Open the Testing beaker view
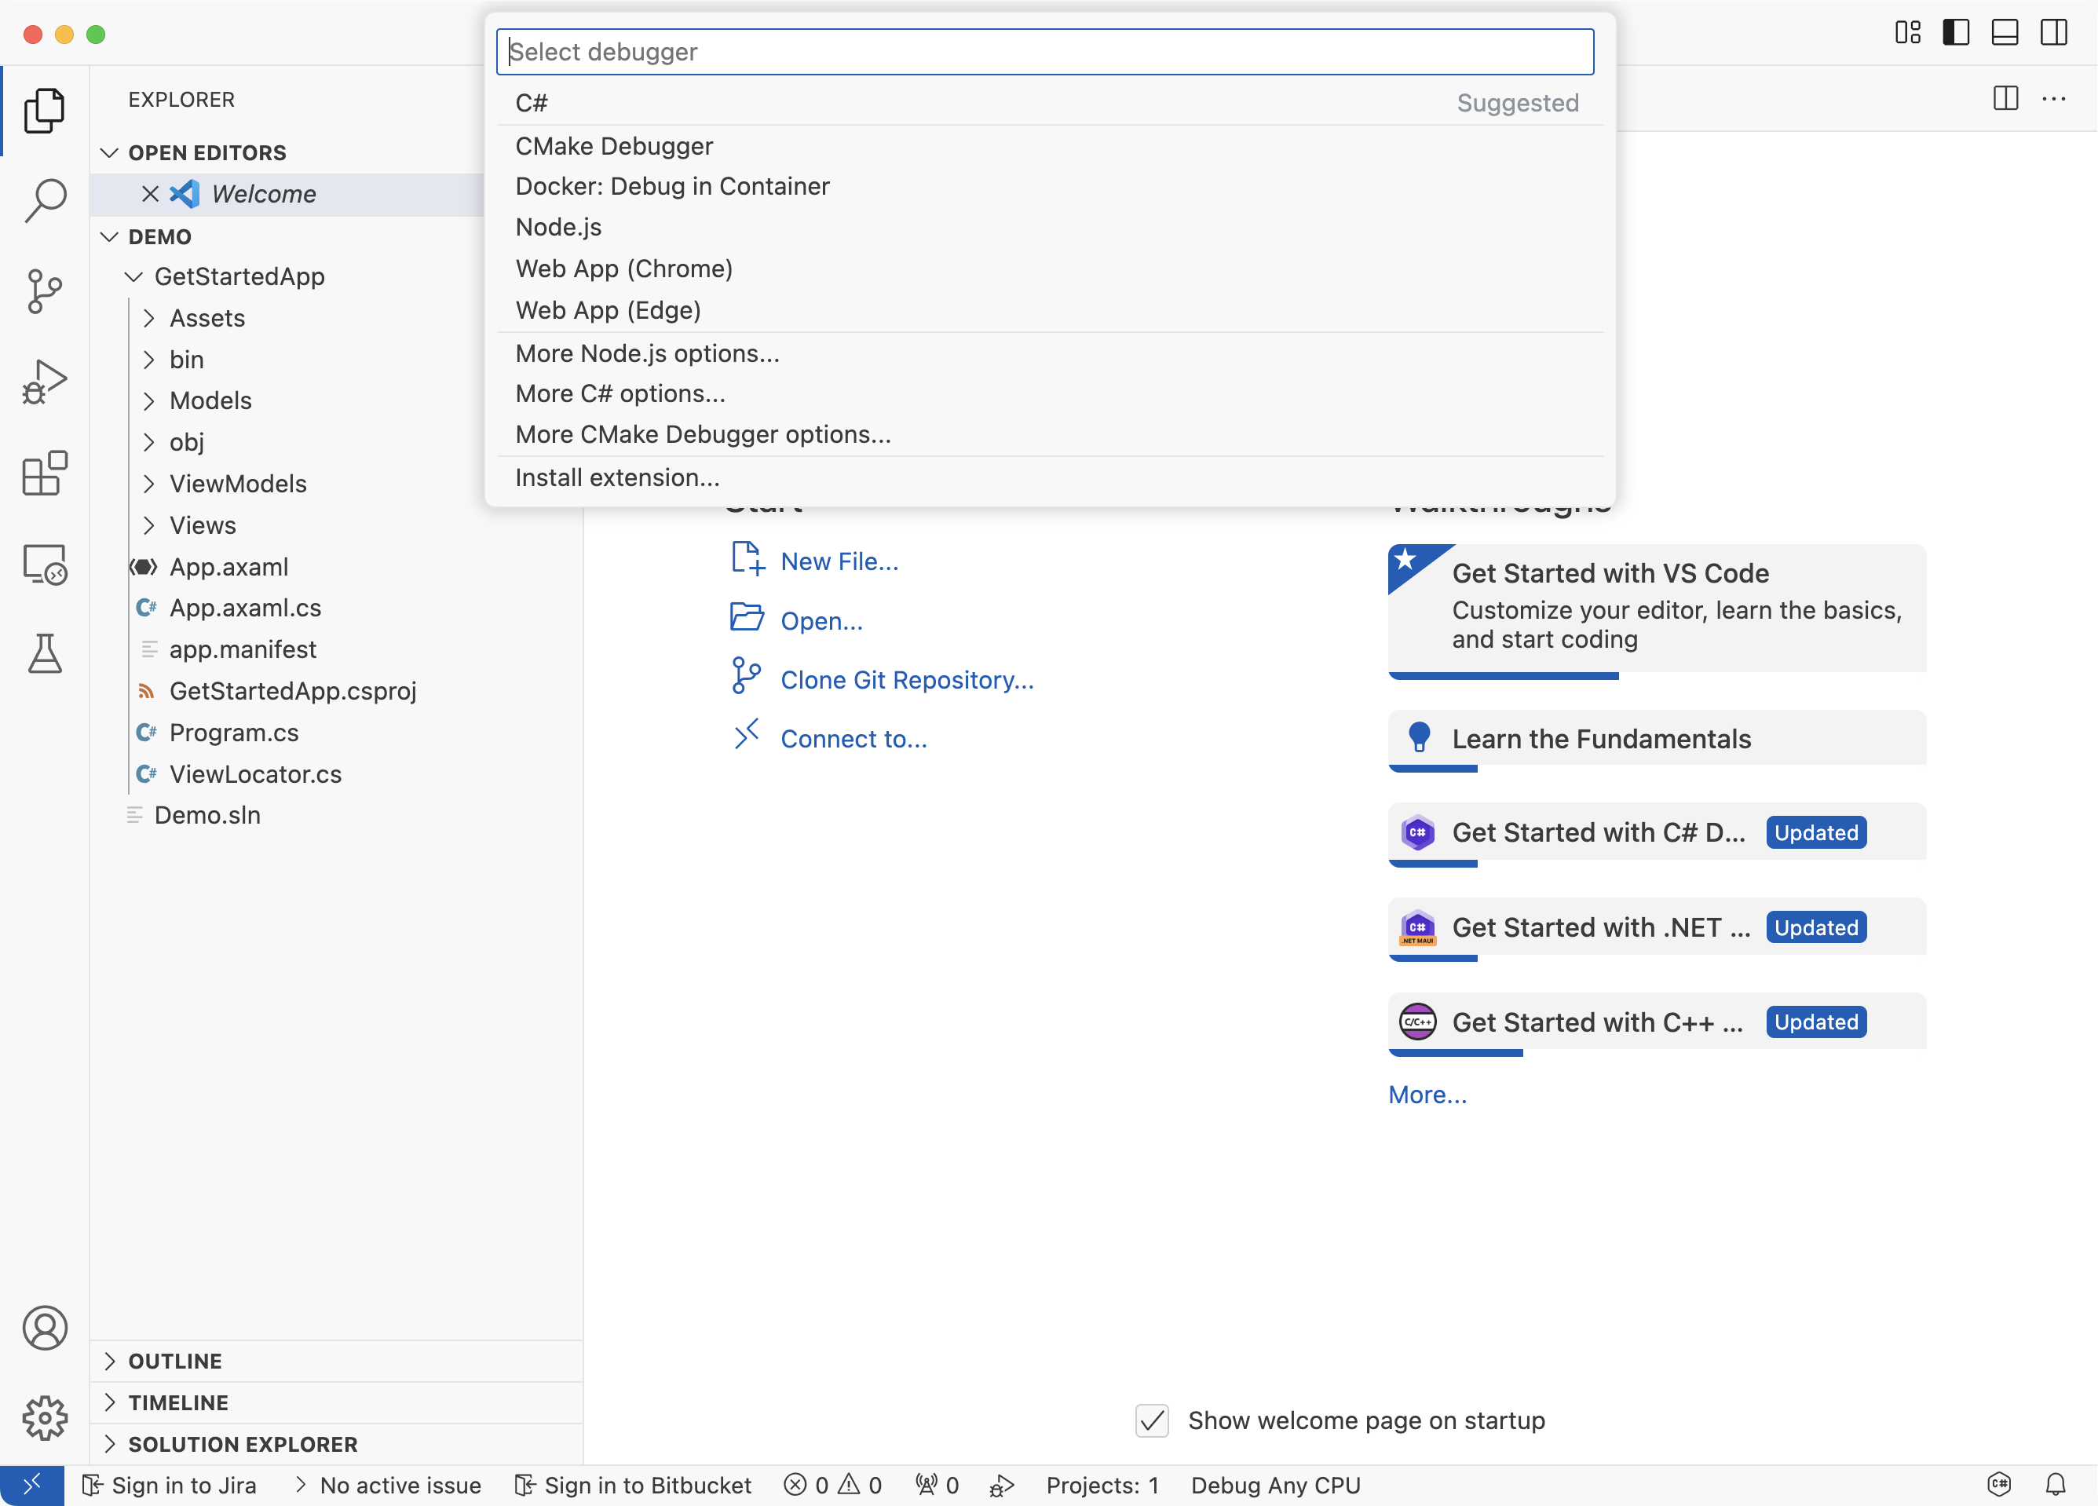The width and height of the screenshot is (2098, 1506). 45,654
